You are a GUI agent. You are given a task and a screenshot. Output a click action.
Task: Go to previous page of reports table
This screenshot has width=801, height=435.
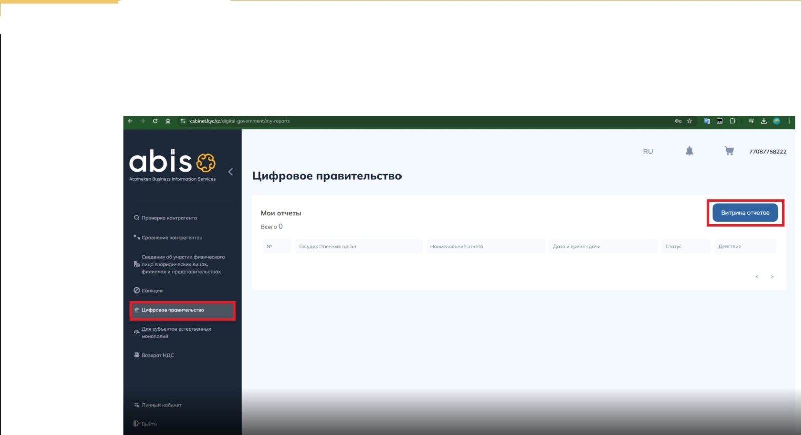coord(757,277)
